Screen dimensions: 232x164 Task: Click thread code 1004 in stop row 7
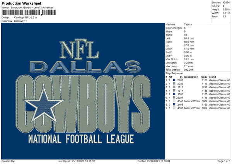click(x=205, y=101)
